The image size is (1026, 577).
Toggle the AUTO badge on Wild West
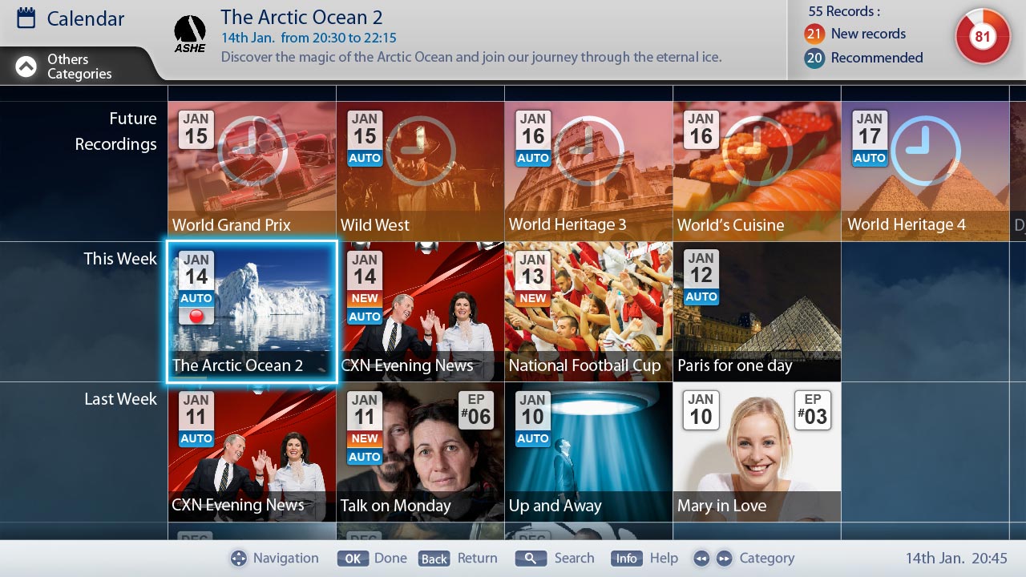click(365, 159)
